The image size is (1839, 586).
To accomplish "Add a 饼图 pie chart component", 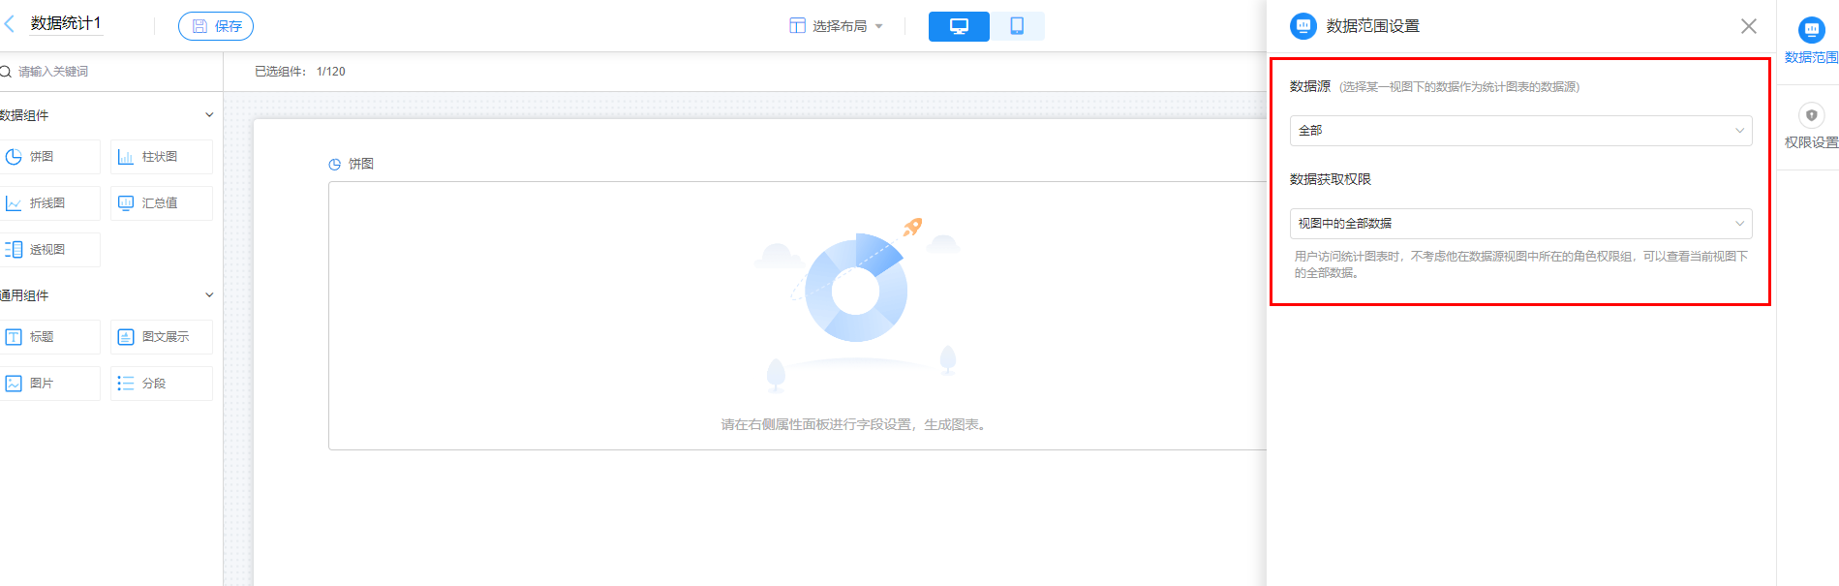I will [48, 157].
